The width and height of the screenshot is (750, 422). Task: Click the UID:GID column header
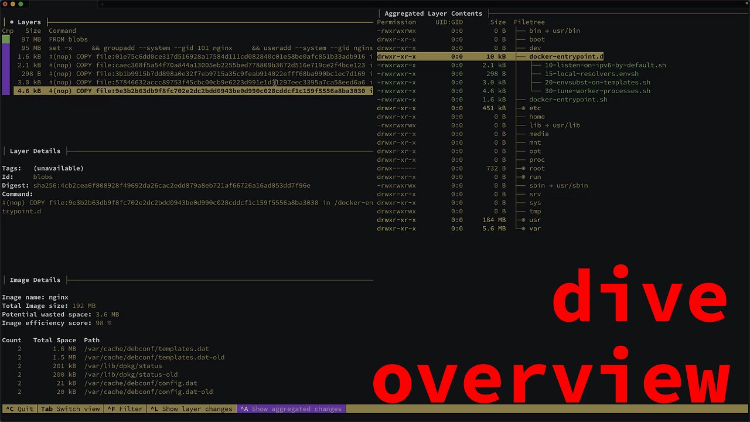point(449,22)
